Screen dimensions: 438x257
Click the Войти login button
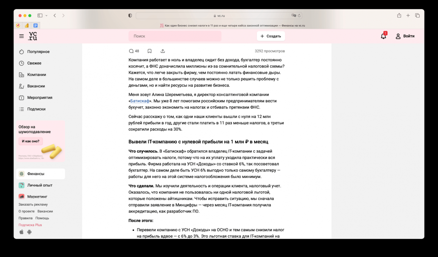[x=405, y=36]
